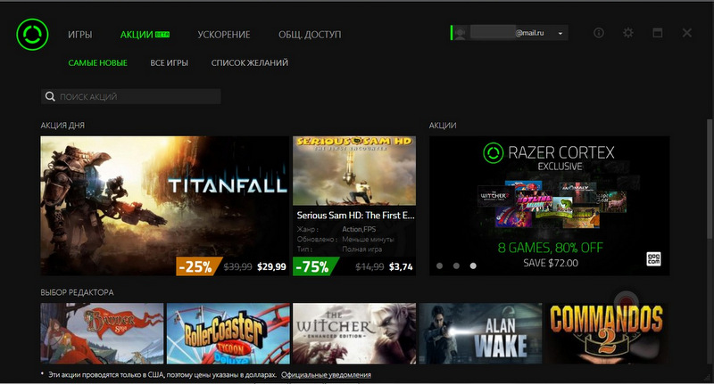The width and height of the screenshot is (714, 384).
Task: Close the Razer Cortex window
Action: [686, 33]
